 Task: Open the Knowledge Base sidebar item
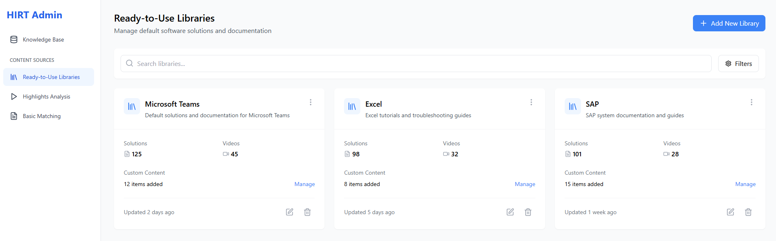[43, 39]
